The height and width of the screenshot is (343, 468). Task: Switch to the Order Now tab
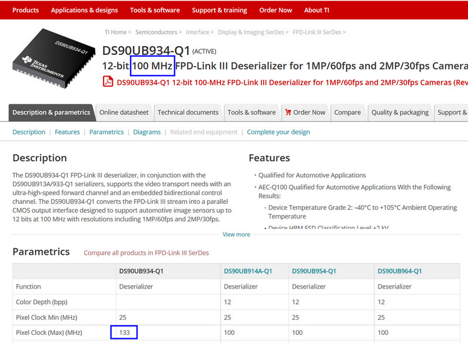[x=305, y=112]
